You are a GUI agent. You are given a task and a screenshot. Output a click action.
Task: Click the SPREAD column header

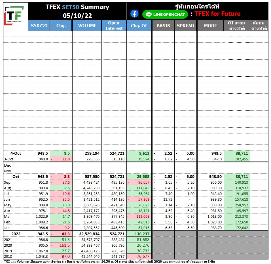[185, 26]
